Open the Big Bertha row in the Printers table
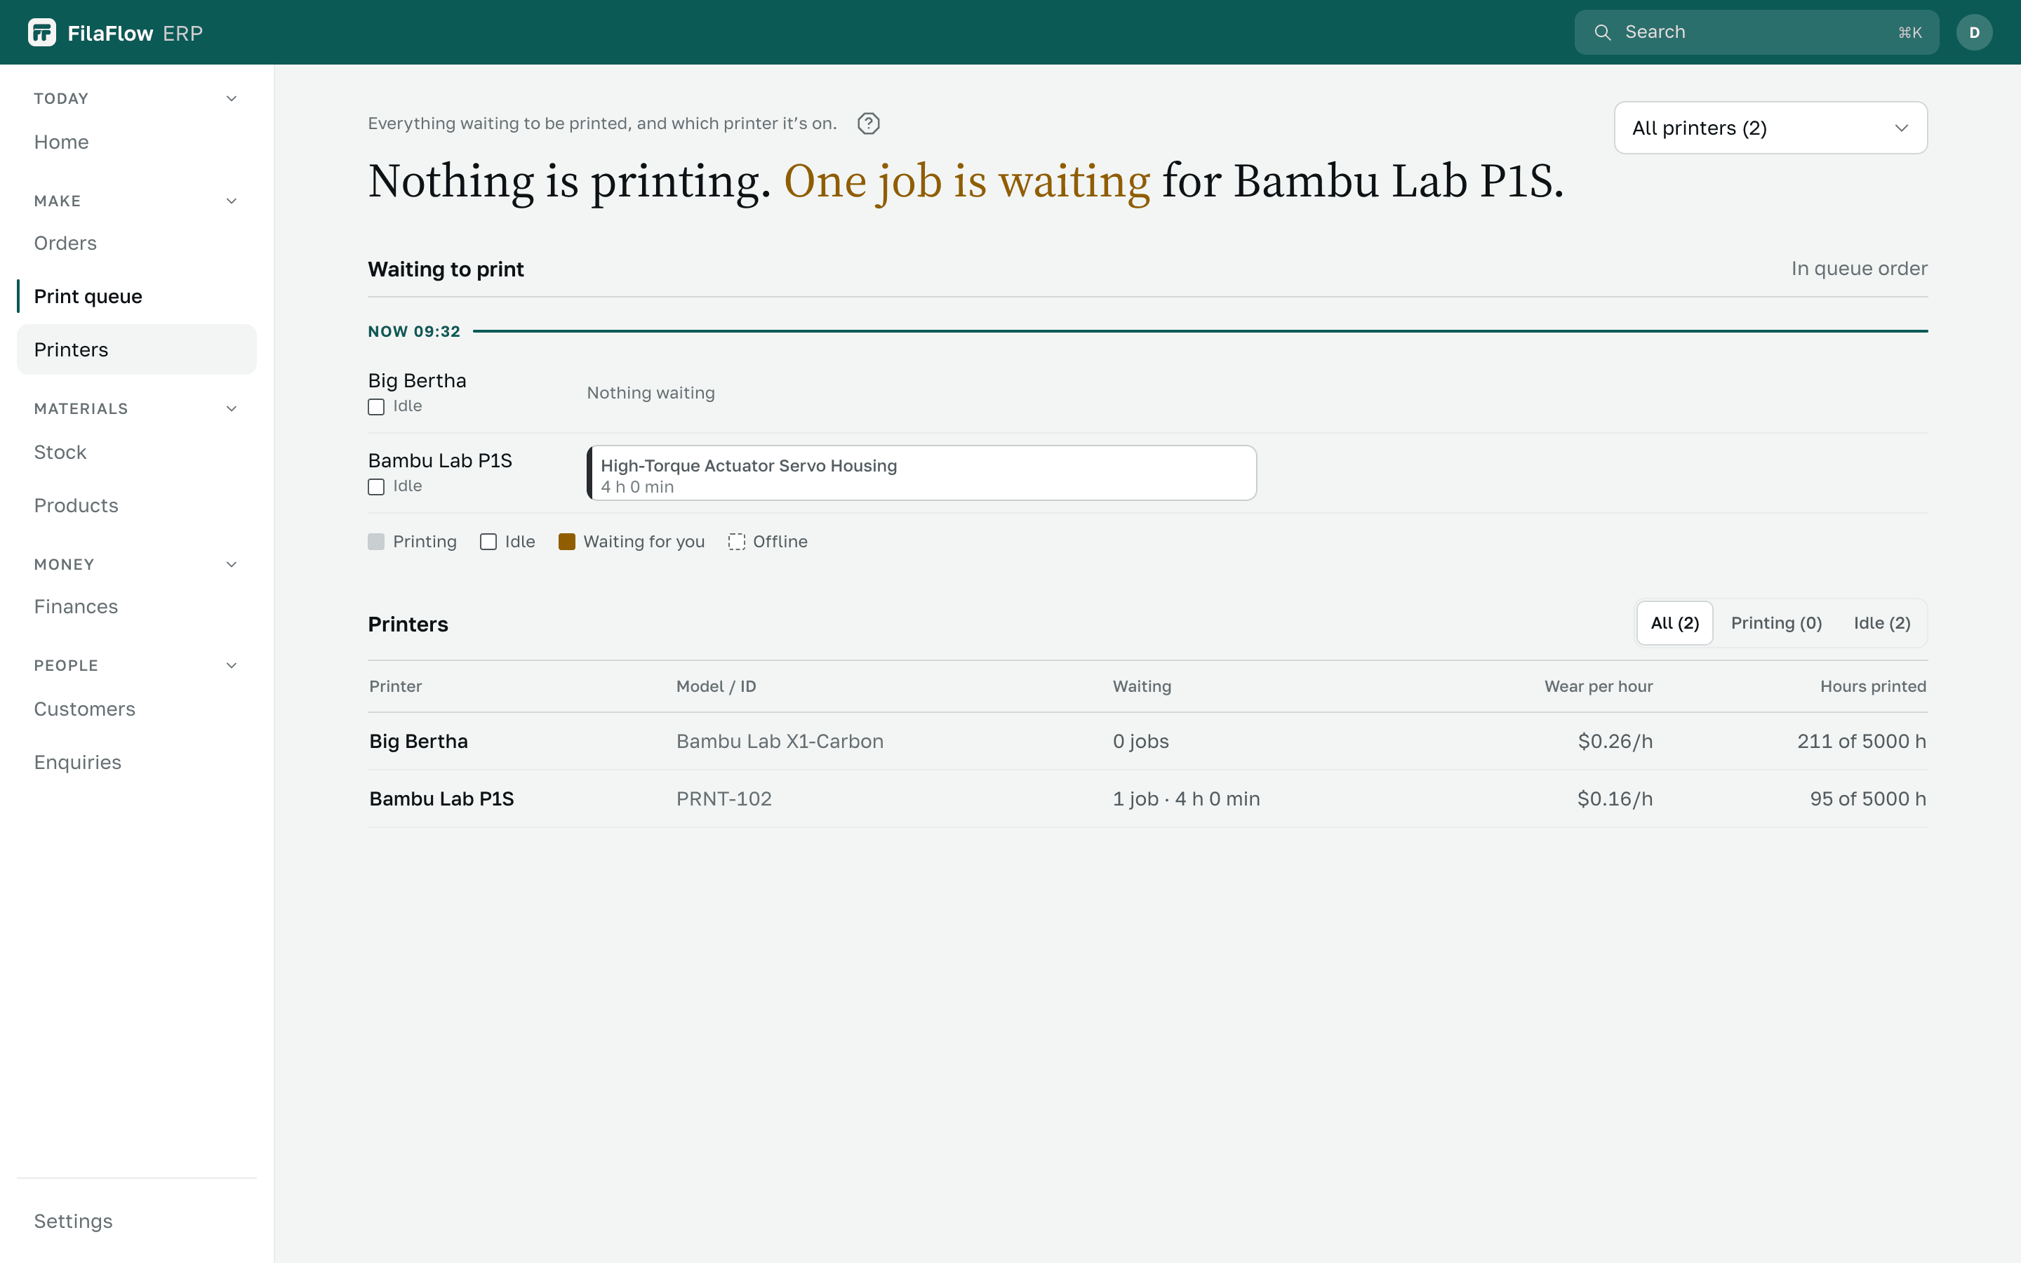The width and height of the screenshot is (2021, 1263). (x=1147, y=741)
